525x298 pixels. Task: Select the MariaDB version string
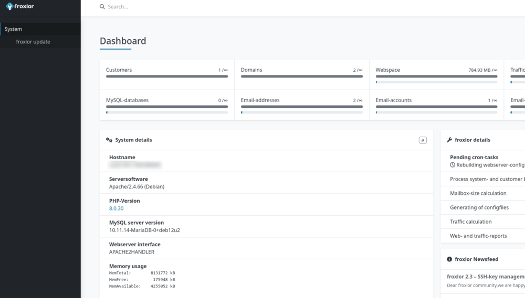tap(144, 230)
